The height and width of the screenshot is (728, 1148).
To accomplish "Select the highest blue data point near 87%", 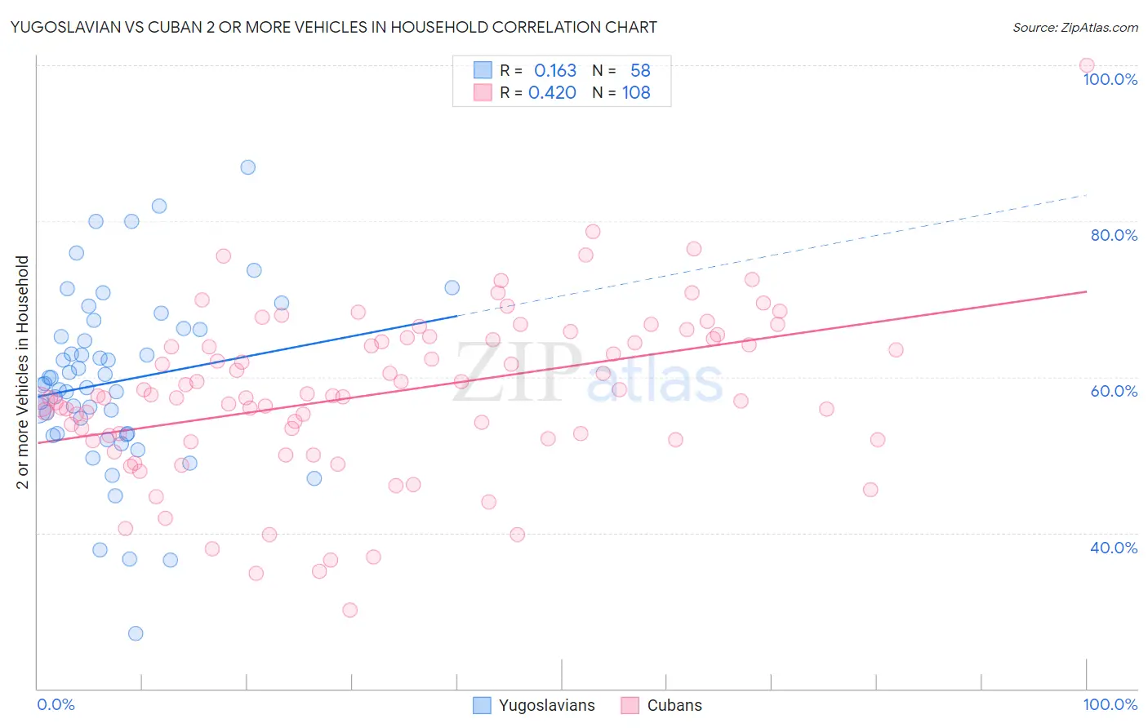I will click(x=248, y=167).
